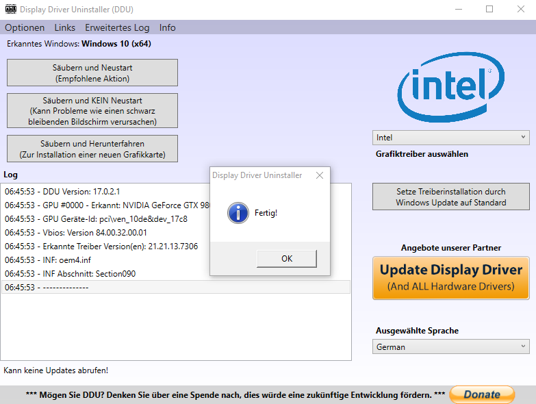Click Säubern und Herunterfahren button
Image resolution: width=536 pixels, height=404 pixels.
pyautogui.click(x=92, y=149)
